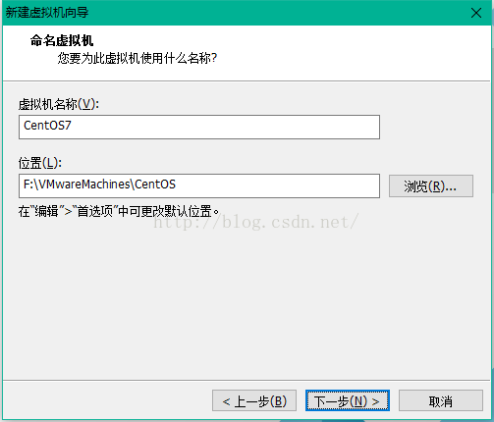Open the 浏览(R)... browse button

click(x=431, y=185)
